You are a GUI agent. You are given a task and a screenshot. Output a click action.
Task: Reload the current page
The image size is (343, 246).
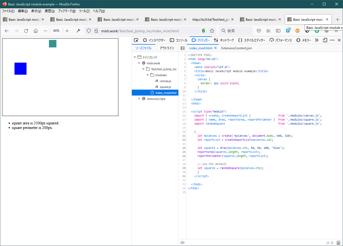pos(26,31)
